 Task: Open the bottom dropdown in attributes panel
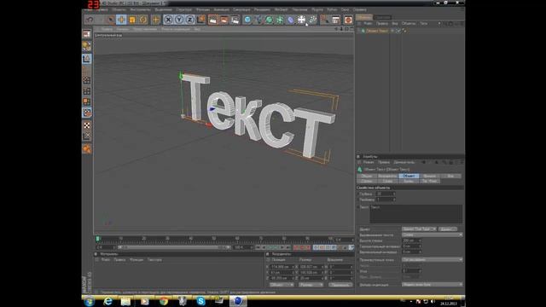coord(433,285)
